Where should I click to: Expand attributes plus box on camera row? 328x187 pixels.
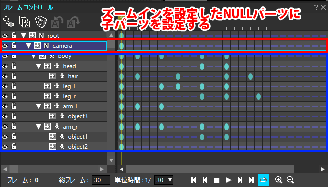(37, 45)
